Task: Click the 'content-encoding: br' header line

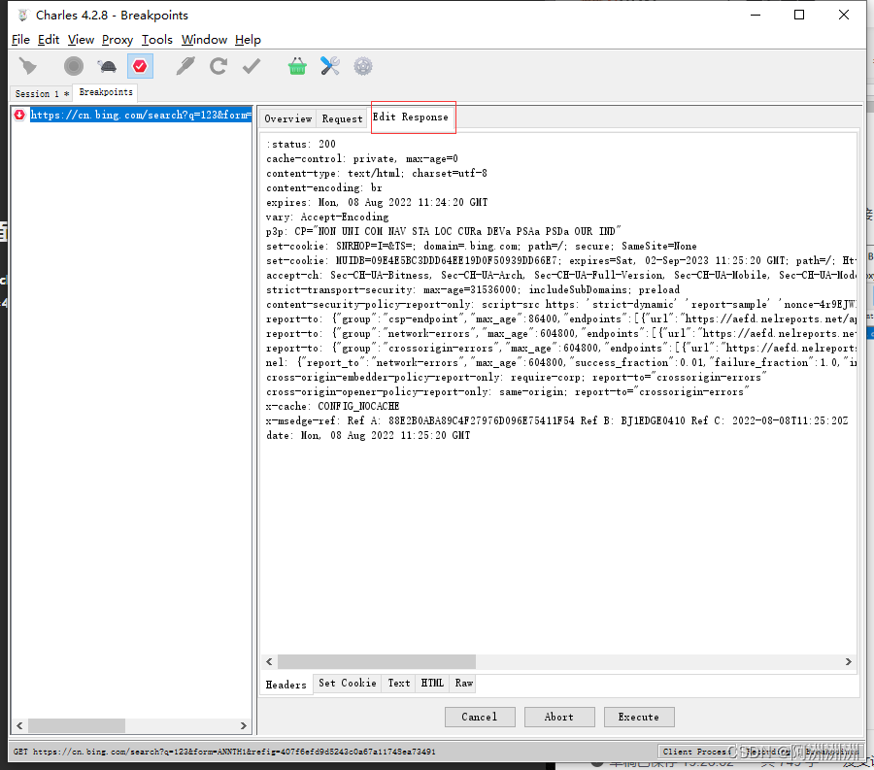Action: [x=324, y=187]
